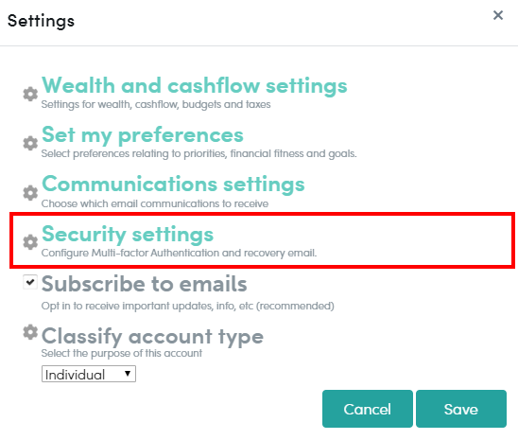The width and height of the screenshot is (518, 440).
Task: Open Communications settings link
Action: (x=173, y=185)
